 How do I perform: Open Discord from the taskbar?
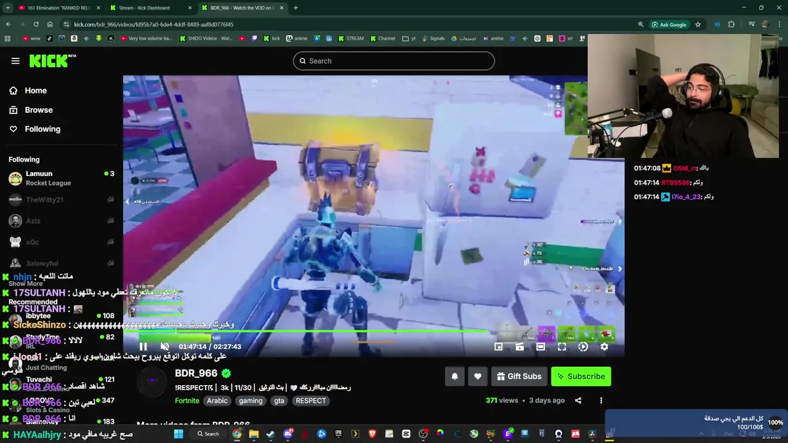[287, 434]
